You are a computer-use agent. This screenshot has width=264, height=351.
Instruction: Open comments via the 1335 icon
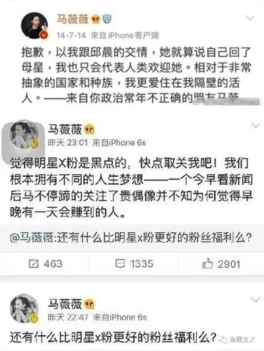(120, 264)
